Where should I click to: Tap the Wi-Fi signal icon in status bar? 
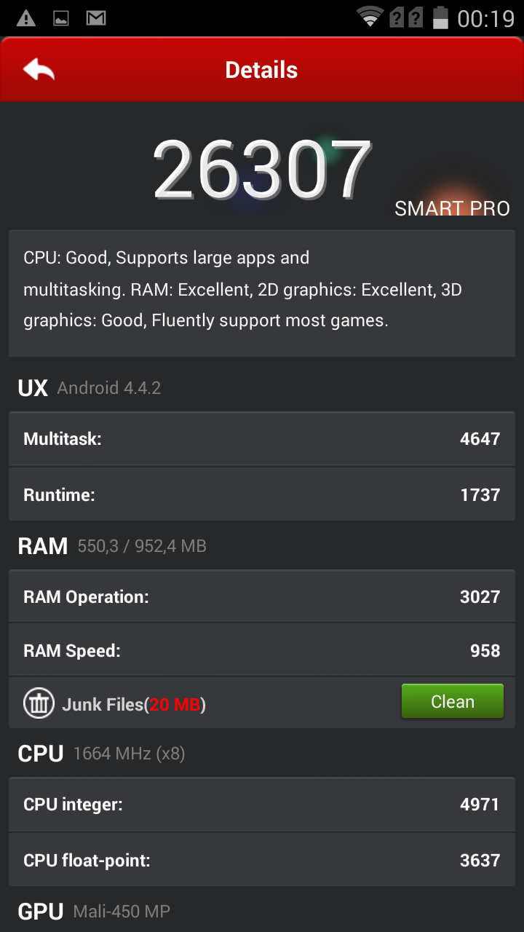370,17
